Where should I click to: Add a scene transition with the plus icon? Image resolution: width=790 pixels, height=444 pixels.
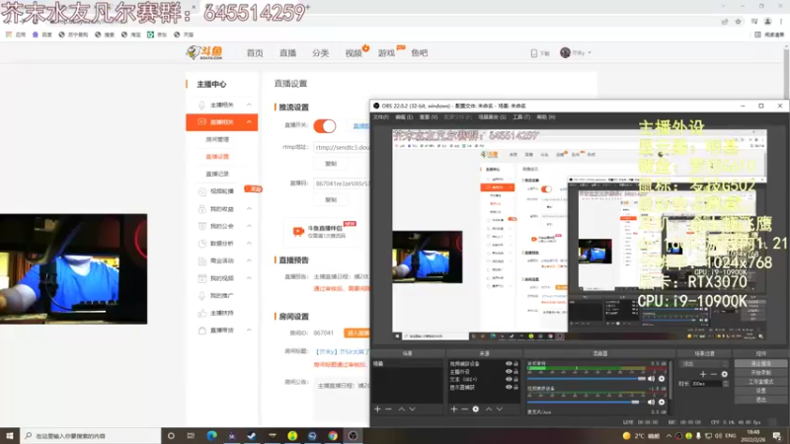coord(703,374)
